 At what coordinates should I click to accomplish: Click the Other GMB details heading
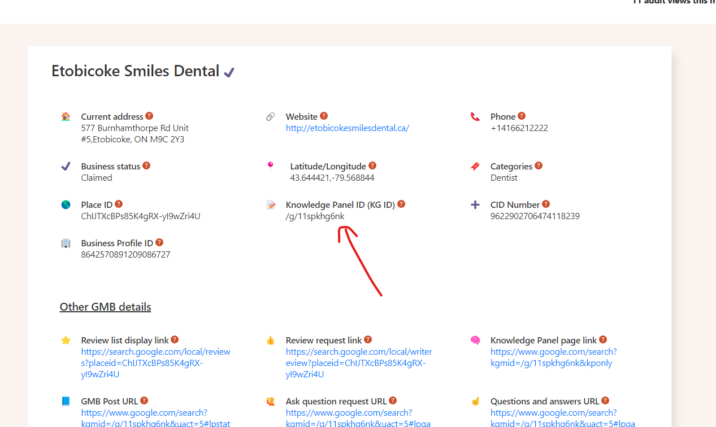pos(105,307)
